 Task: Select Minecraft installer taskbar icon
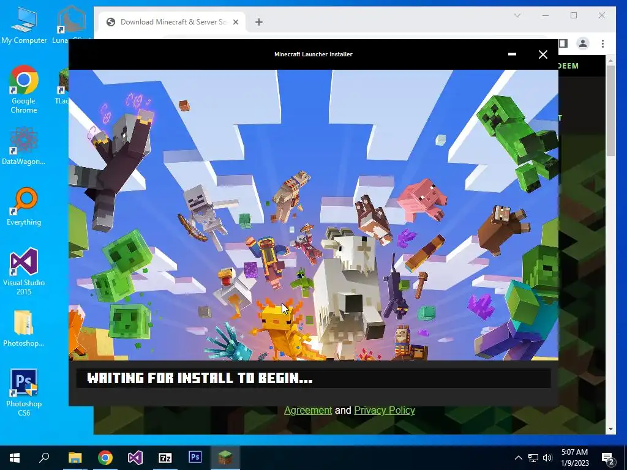coord(225,458)
